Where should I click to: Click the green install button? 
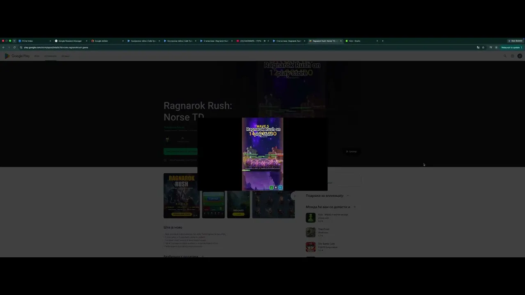pos(180,152)
